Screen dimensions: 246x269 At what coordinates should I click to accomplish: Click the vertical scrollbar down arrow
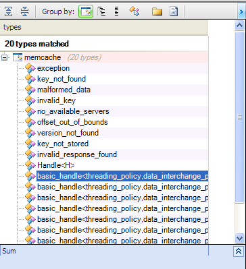coord(239,238)
